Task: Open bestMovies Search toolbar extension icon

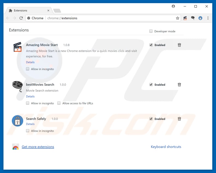Action: tap(193, 18)
